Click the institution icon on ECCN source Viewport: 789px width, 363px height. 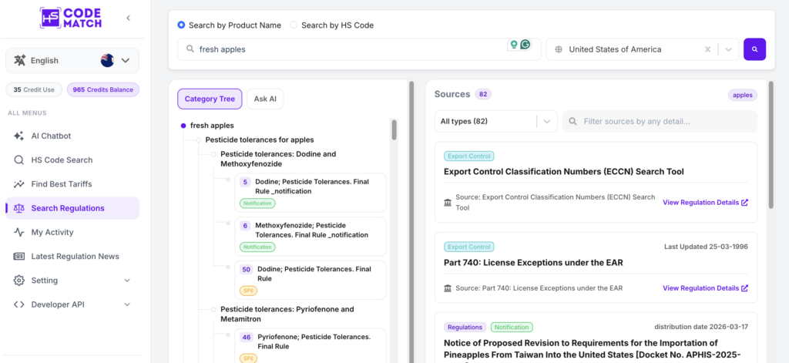(x=448, y=203)
